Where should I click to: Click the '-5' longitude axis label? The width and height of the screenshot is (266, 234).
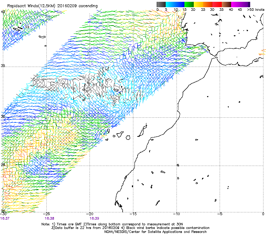pyautogui.click(x=220, y=214)
